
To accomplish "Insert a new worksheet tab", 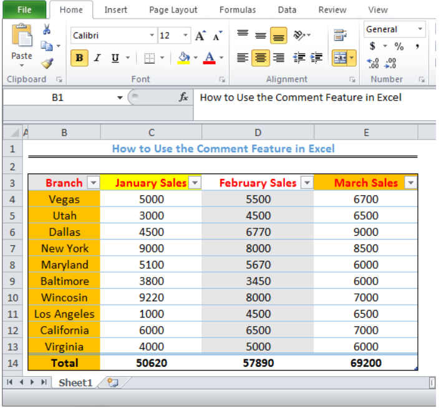I will pyautogui.click(x=114, y=382).
